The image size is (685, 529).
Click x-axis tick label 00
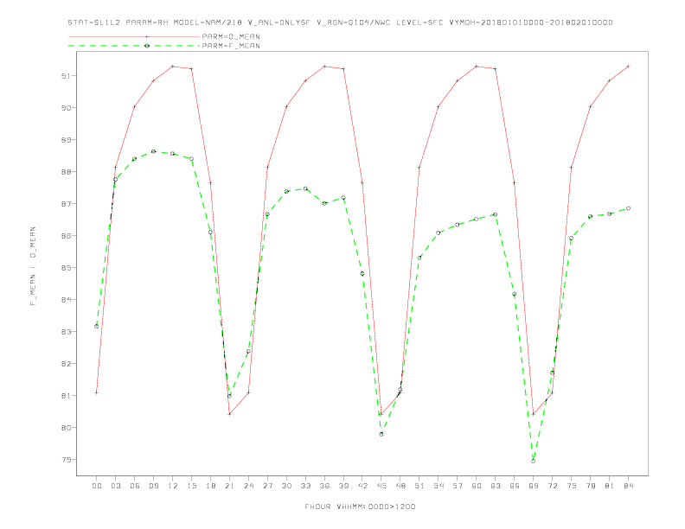click(x=97, y=486)
